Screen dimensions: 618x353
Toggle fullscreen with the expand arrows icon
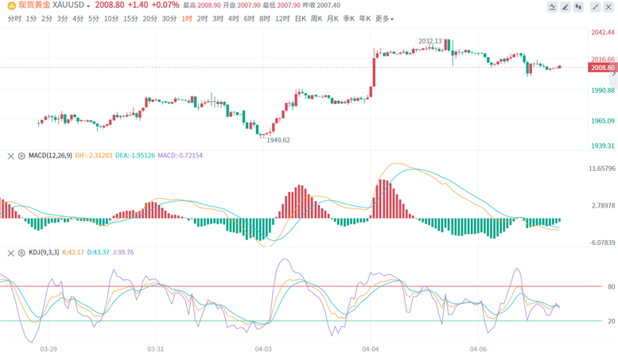595,6
